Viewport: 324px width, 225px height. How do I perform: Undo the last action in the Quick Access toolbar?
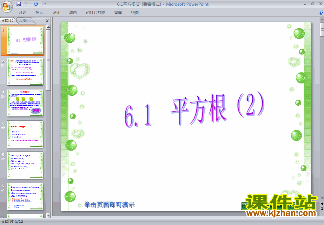pyautogui.click(x=26, y=4)
